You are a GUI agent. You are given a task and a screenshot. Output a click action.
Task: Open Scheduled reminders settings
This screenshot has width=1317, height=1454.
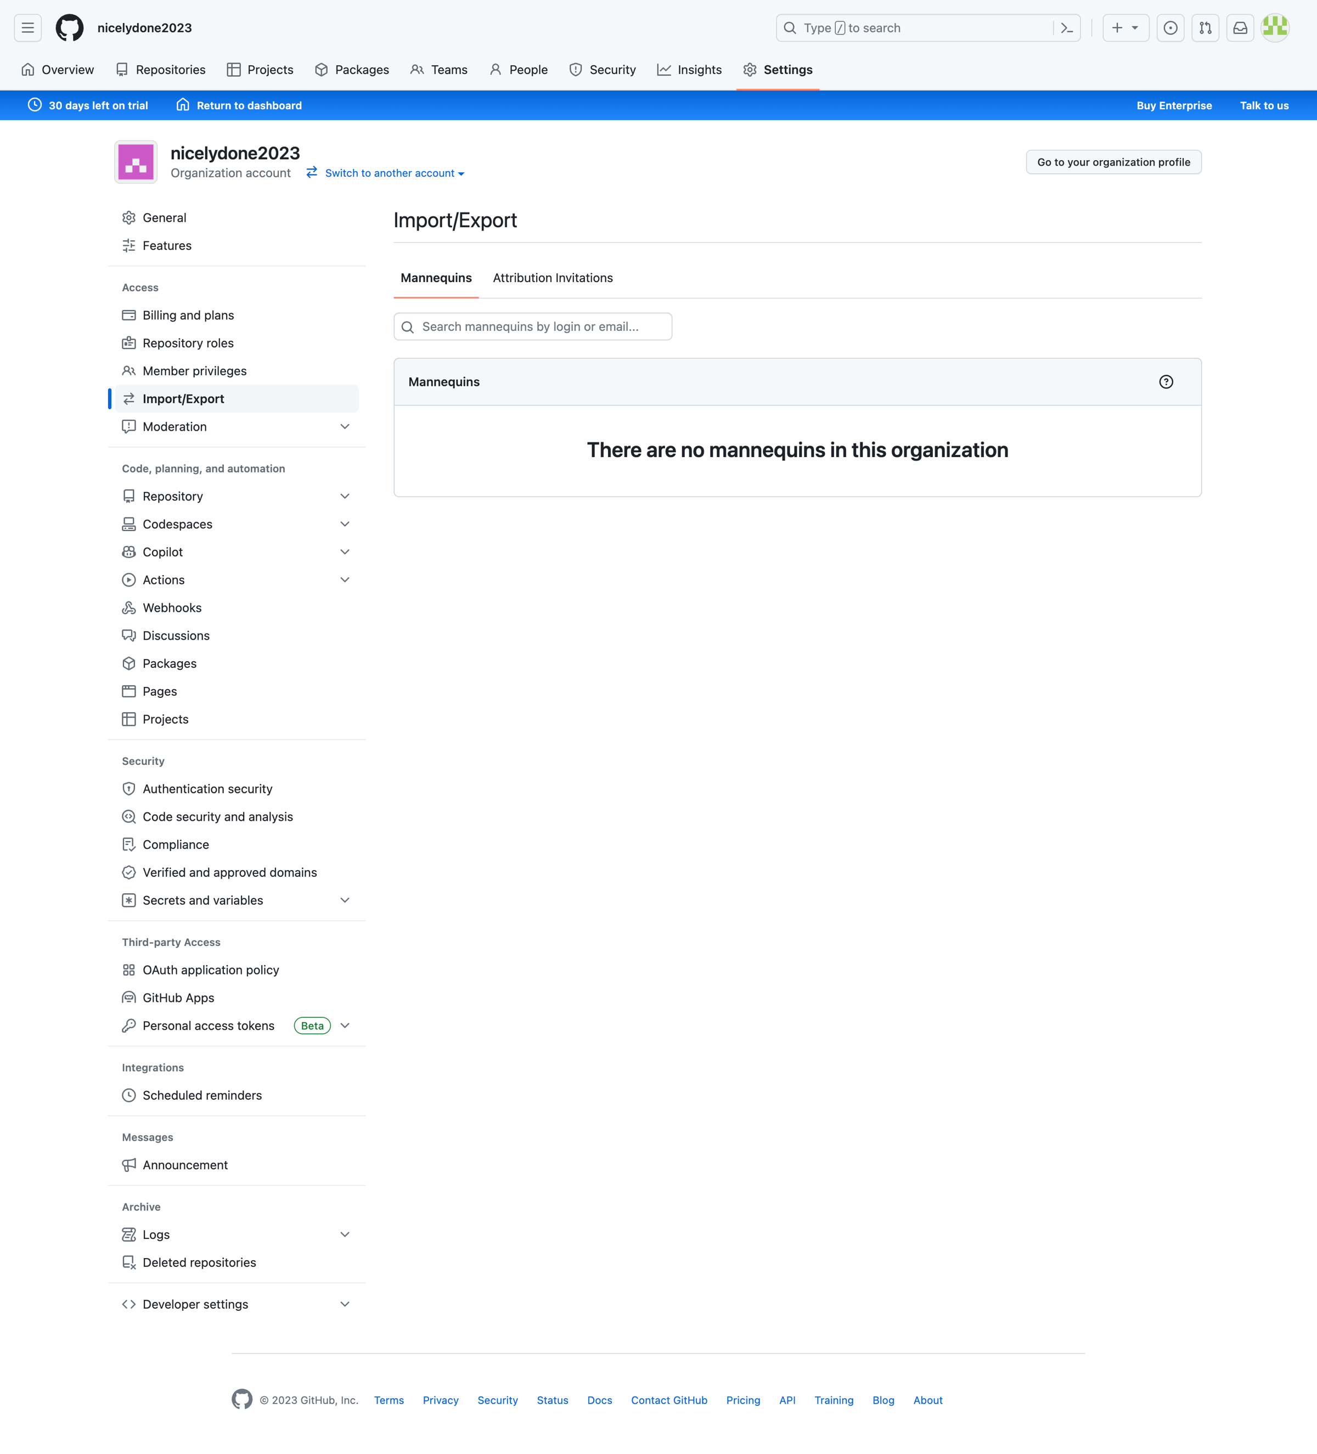click(x=237, y=1096)
